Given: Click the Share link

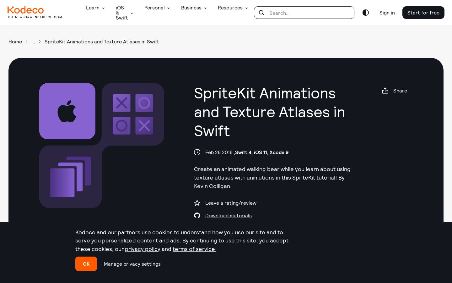Looking at the screenshot, I should [x=400, y=91].
